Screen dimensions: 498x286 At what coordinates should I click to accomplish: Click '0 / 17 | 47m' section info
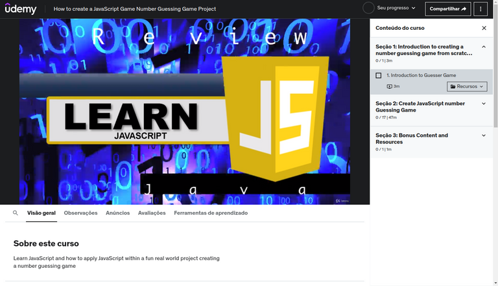pos(386,117)
